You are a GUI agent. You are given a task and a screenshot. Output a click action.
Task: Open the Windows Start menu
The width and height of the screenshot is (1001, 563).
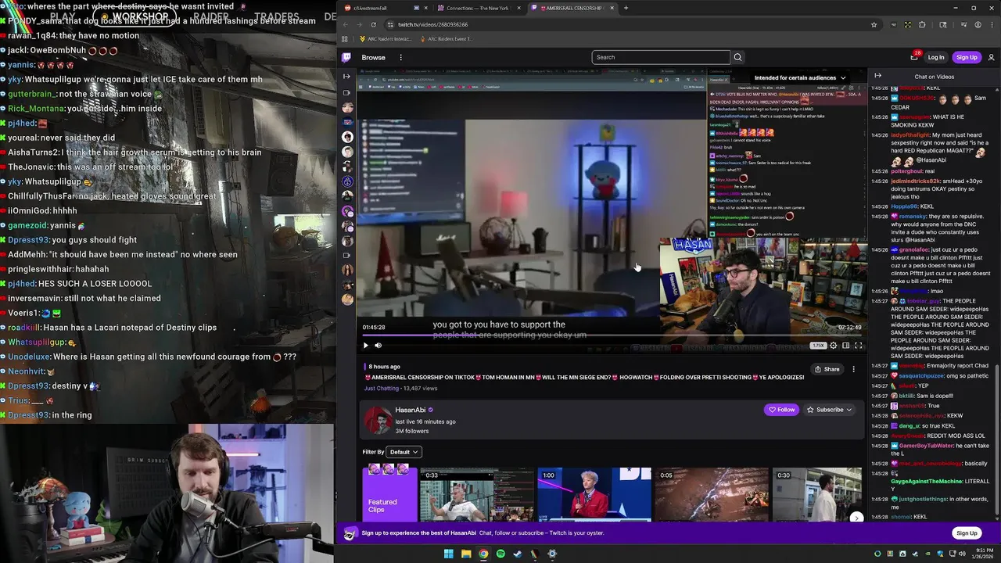[x=448, y=554]
